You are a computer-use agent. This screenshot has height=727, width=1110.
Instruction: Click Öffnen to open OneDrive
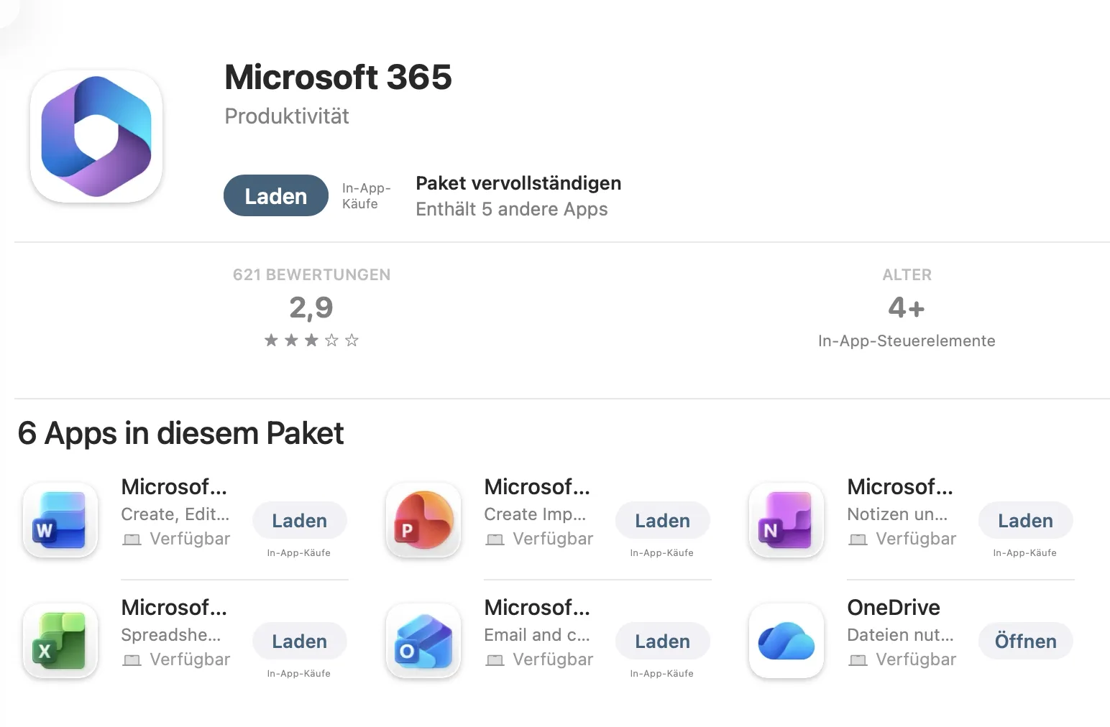(1025, 642)
